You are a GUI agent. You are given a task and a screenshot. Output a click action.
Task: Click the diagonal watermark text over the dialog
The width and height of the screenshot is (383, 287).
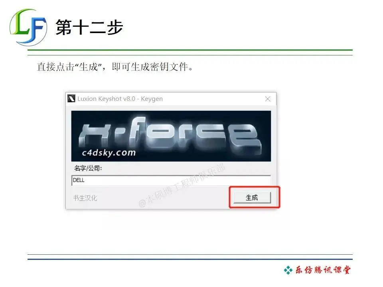(x=182, y=185)
